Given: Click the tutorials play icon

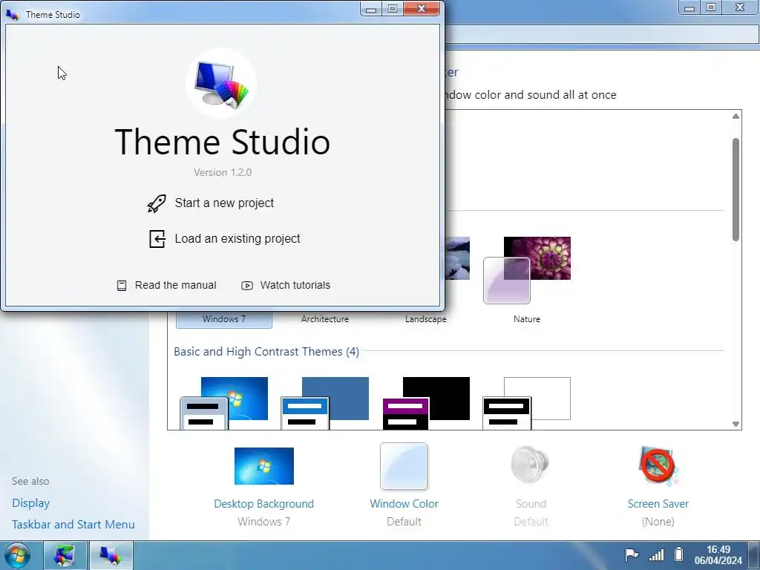Looking at the screenshot, I should tap(246, 286).
